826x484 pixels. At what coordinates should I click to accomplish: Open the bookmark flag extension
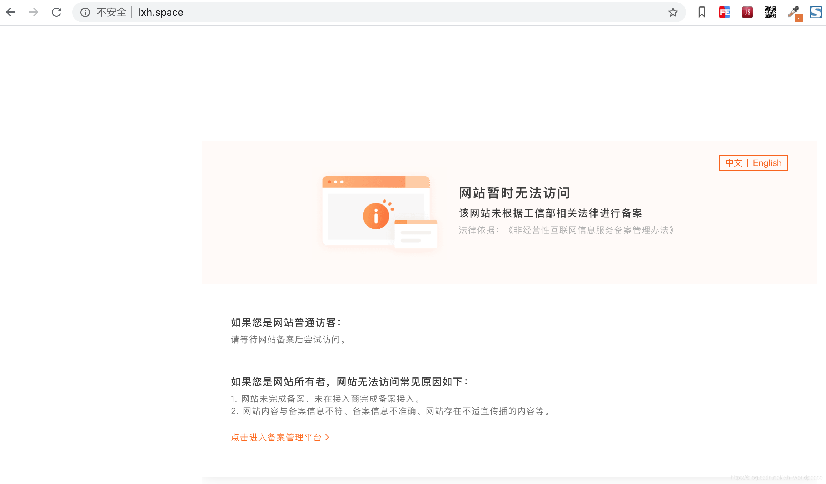click(701, 12)
